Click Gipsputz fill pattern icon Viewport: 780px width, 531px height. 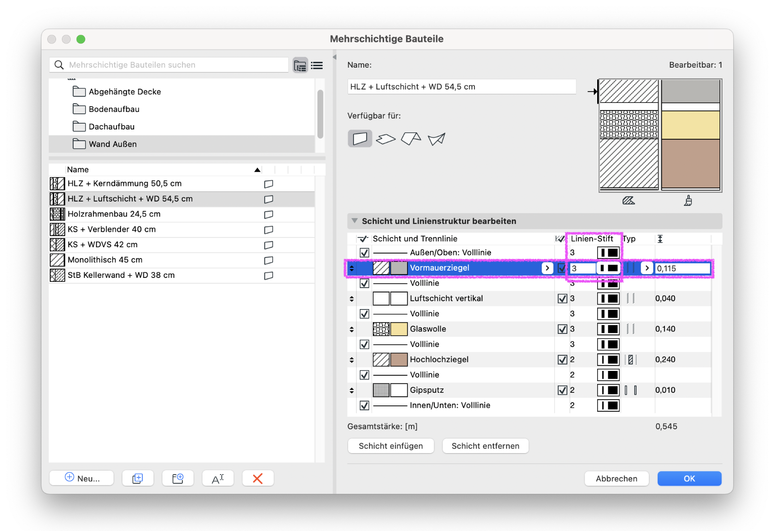(x=381, y=390)
